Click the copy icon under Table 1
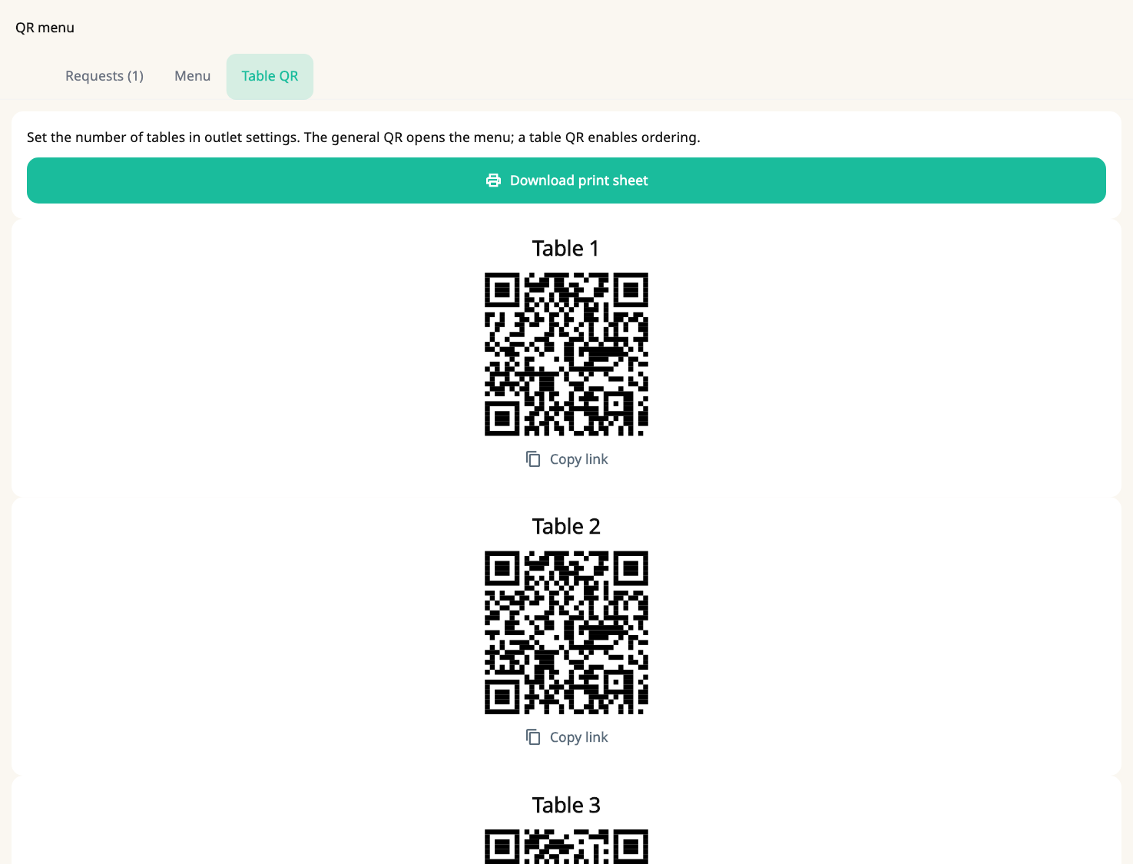1133x864 pixels. click(533, 459)
